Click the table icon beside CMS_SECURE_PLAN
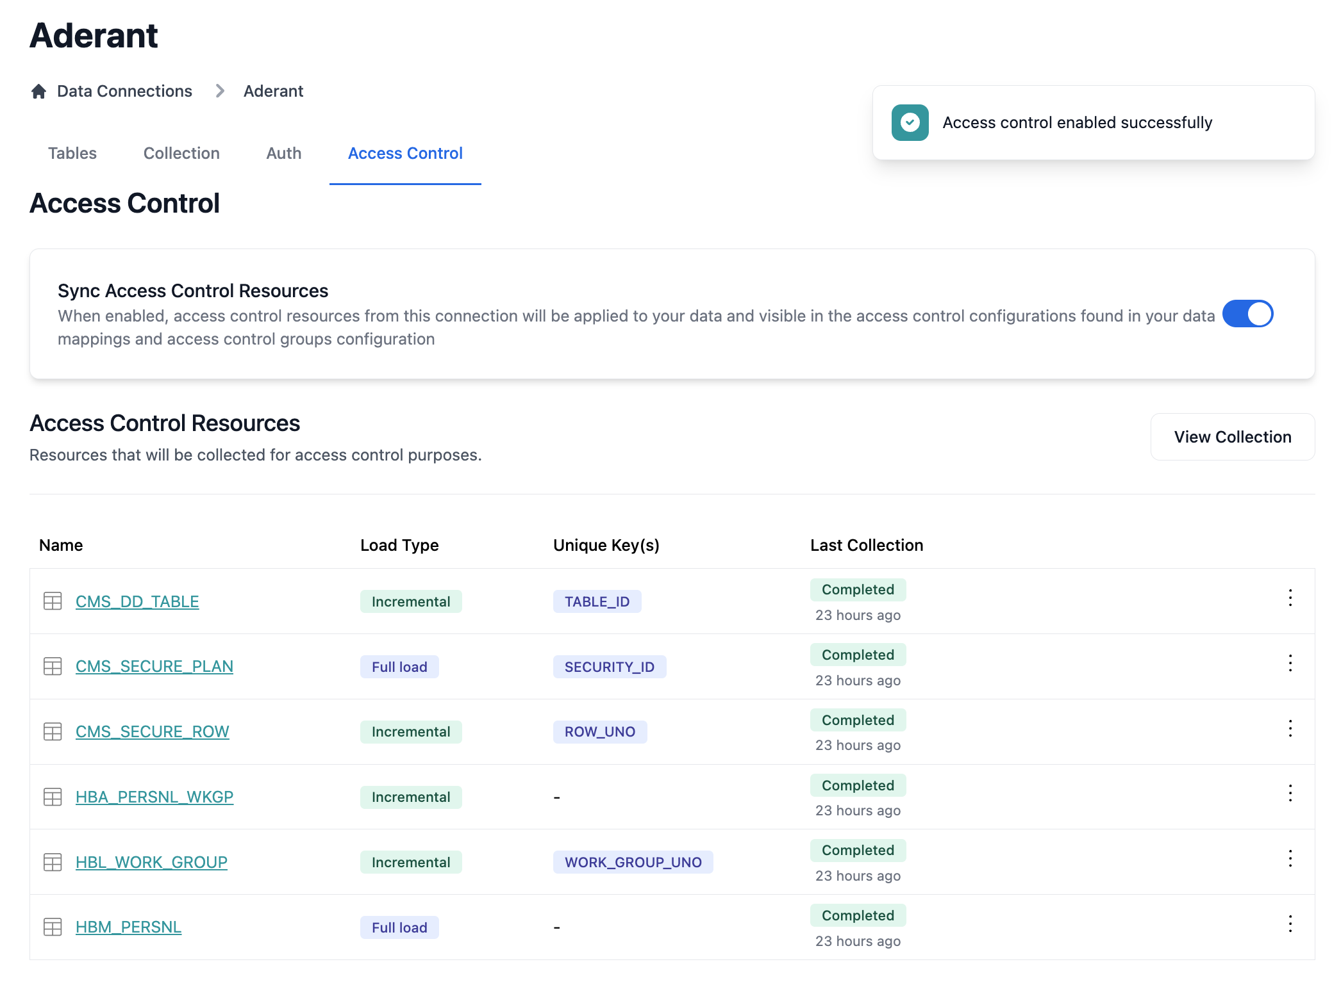This screenshot has width=1341, height=1003. [53, 667]
